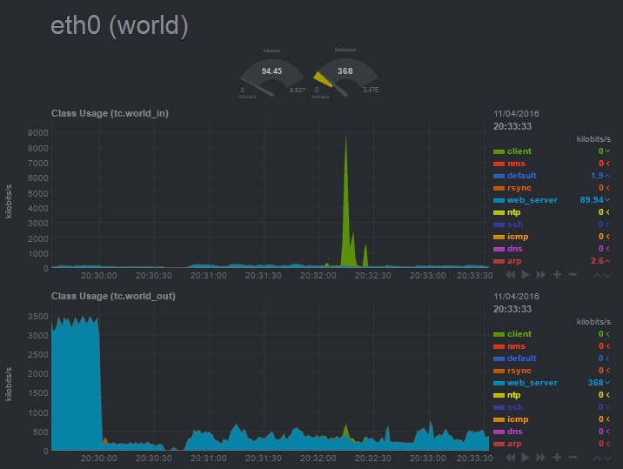
Task: Toggle the rsync series in world_out legend
Action: pyautogui.click(x=519, y=371)
